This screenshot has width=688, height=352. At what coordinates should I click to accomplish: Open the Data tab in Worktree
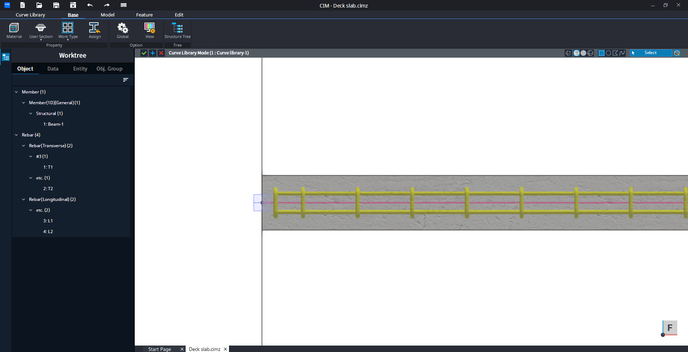pyautogui.click(x=53, y=69)
